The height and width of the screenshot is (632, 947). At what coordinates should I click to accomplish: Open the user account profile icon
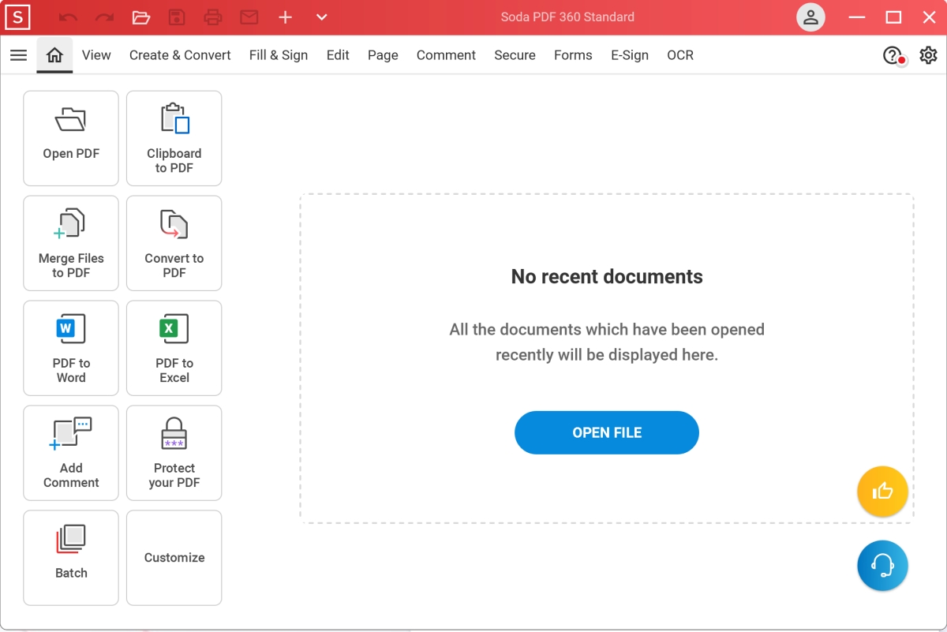810,17
